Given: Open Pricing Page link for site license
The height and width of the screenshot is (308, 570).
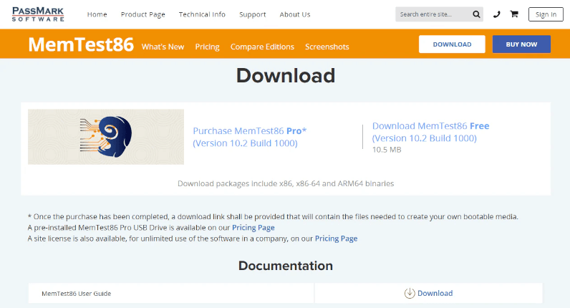Looking at the screenshot, I should click(x=336, y=239).
